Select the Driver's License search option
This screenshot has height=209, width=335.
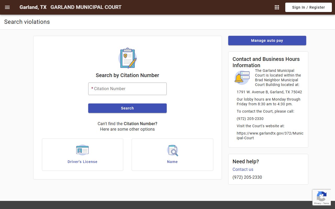coord(82,155)
